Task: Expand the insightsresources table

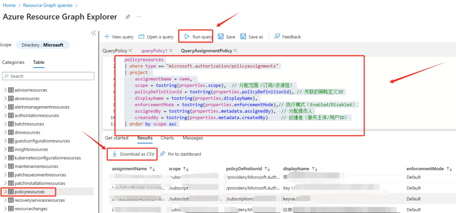Action: (x=5, y=149)
